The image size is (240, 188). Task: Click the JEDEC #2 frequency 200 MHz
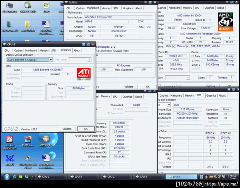tap(226, 137)
